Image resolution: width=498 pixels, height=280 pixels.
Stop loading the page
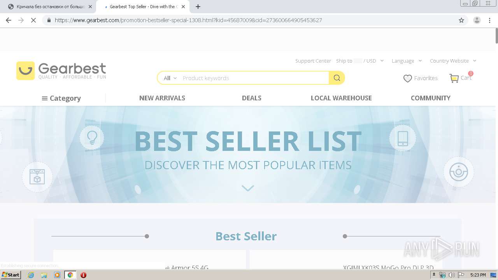tap(33, 20)
